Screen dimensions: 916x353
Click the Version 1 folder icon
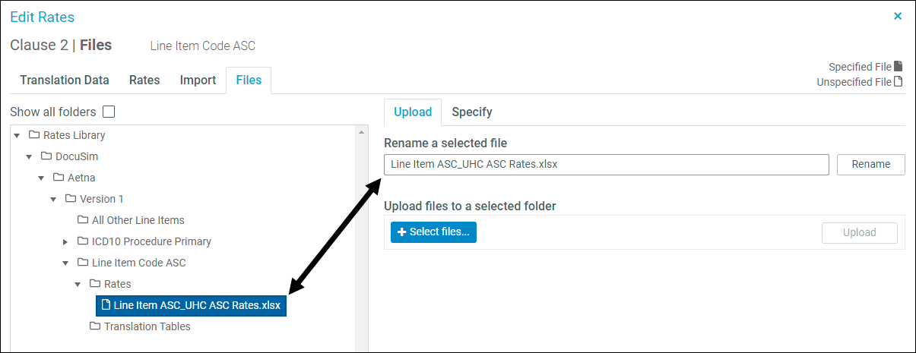coord(71,199)
